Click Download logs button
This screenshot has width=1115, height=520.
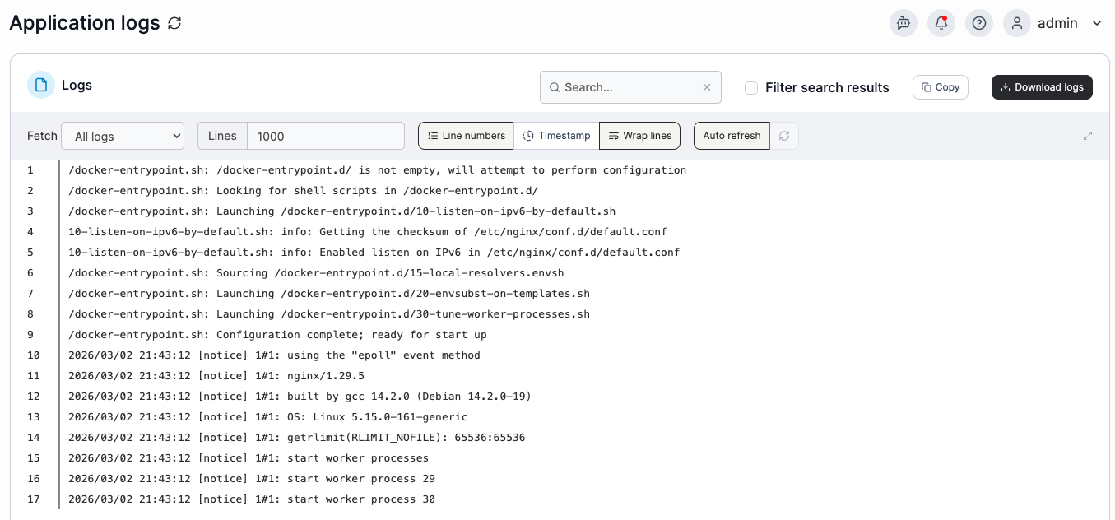click(1042, 87)
